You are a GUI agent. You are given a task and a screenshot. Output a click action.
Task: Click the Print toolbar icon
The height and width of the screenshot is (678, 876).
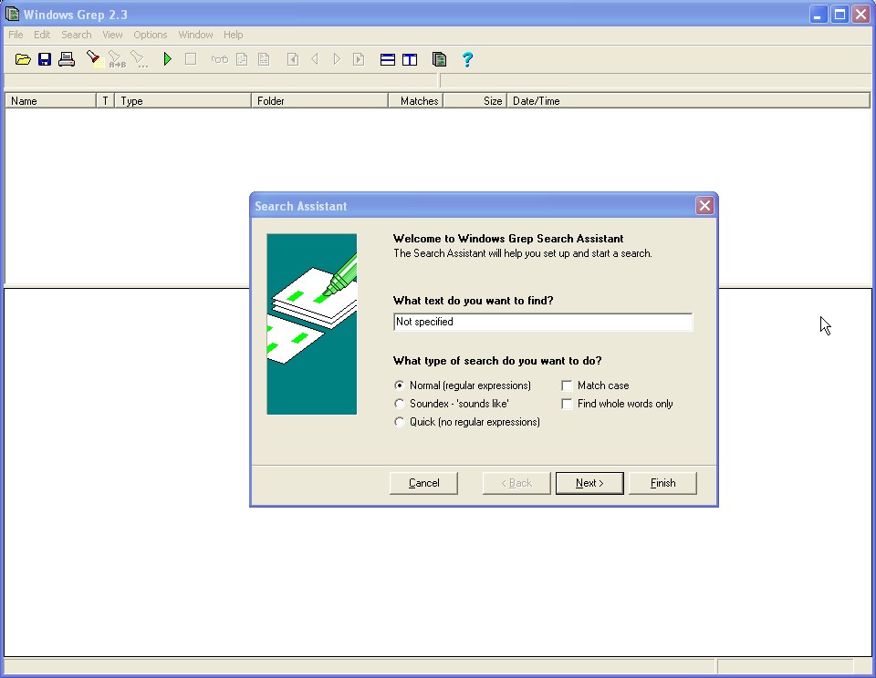(x=67, y=59)
